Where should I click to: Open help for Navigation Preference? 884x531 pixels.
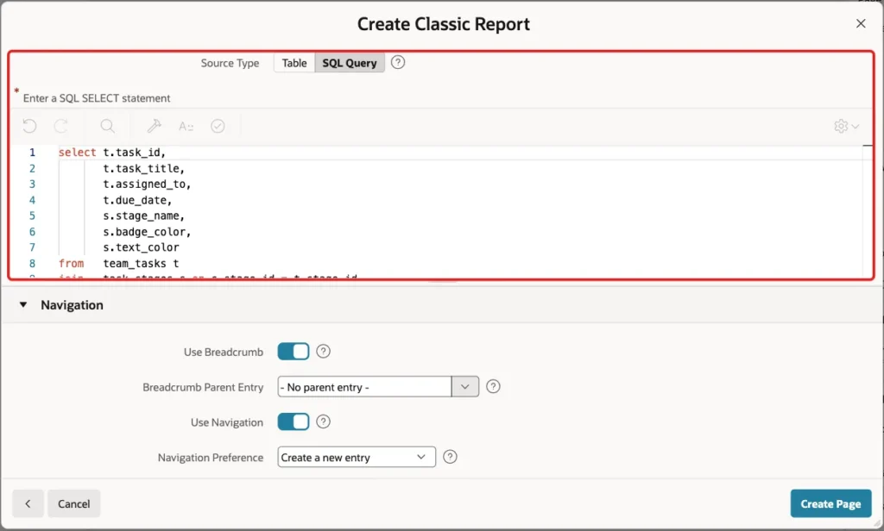click(450, 457)
